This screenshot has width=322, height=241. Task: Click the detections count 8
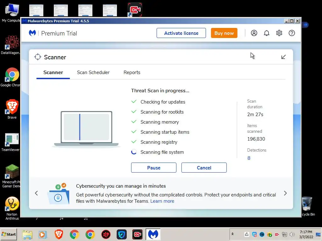249,158
